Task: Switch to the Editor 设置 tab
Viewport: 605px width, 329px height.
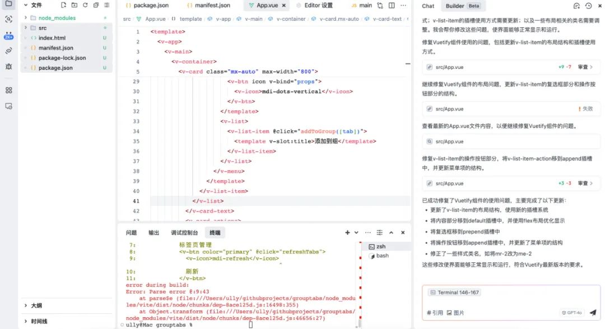Action: [314, 6]
